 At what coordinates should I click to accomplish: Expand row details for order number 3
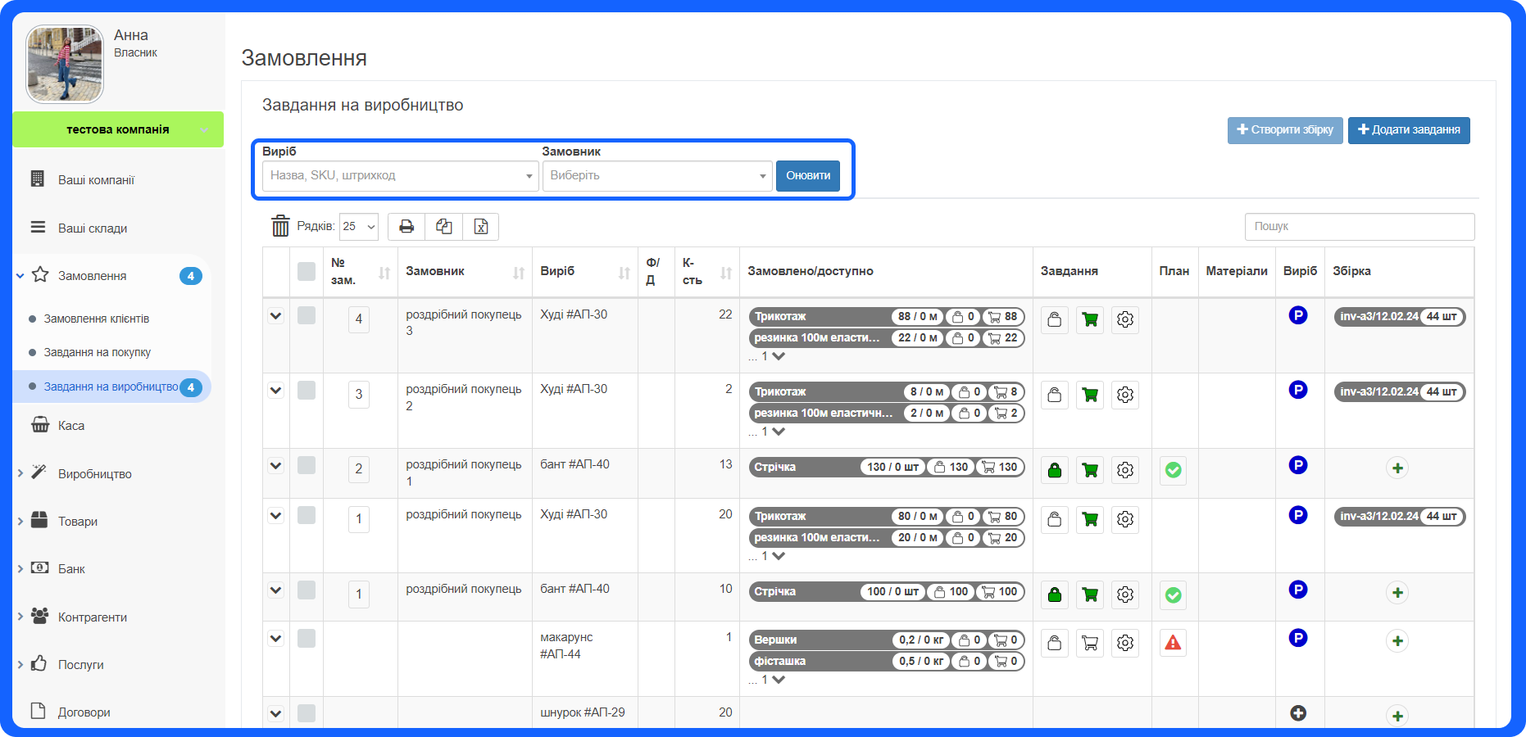tap(276, 391)
